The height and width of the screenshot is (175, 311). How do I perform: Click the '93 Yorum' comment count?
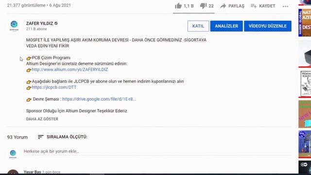coord(17,137)
